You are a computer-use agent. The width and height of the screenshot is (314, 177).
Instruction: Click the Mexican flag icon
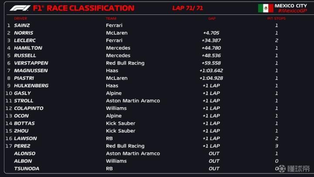point(265,8)
